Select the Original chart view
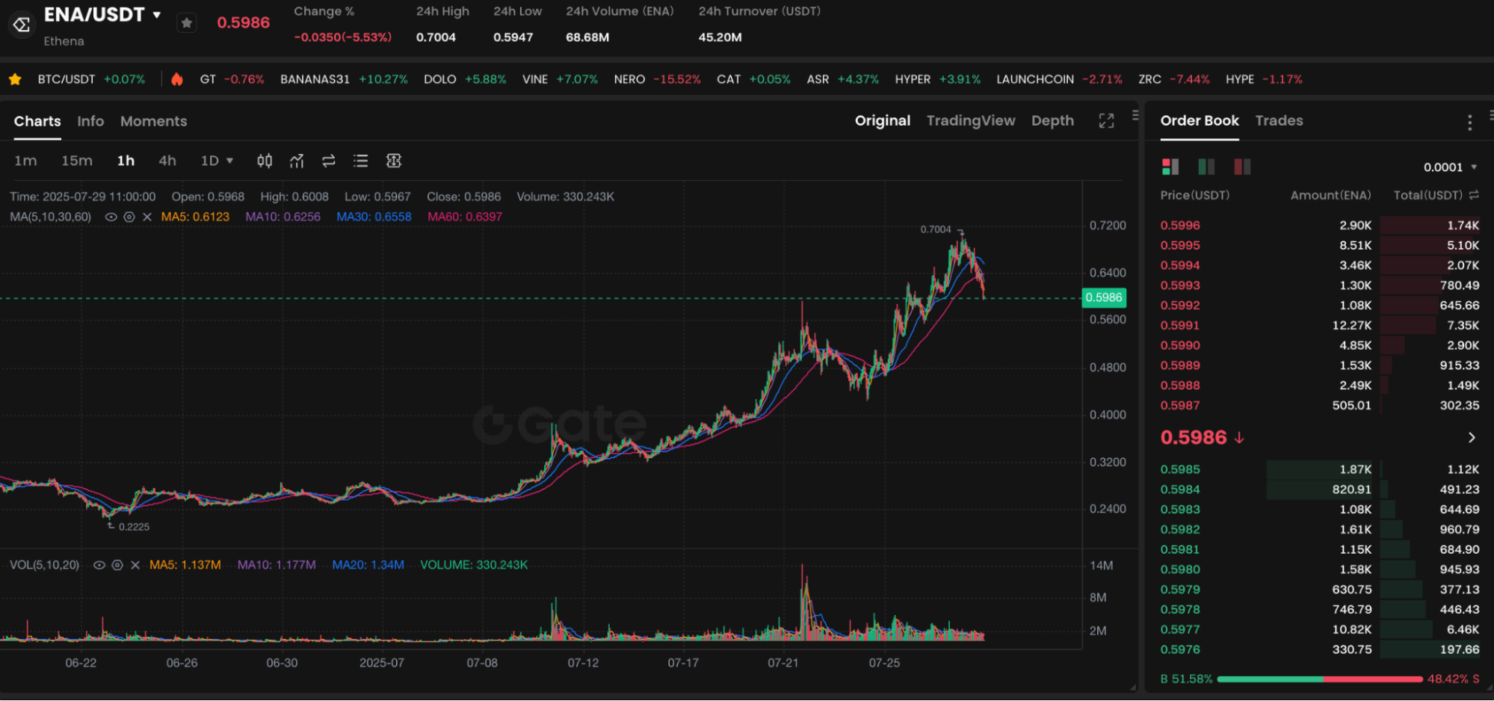 883,120
